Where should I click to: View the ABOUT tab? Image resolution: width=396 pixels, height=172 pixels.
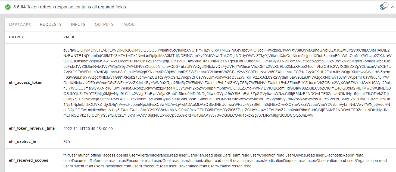click(130, 24)
